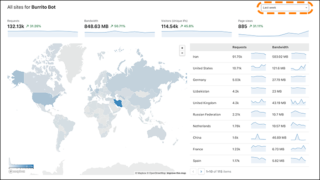Open the Mapbox attribution link
This screenshot has width=320, height=180.
tap(140, 173)
